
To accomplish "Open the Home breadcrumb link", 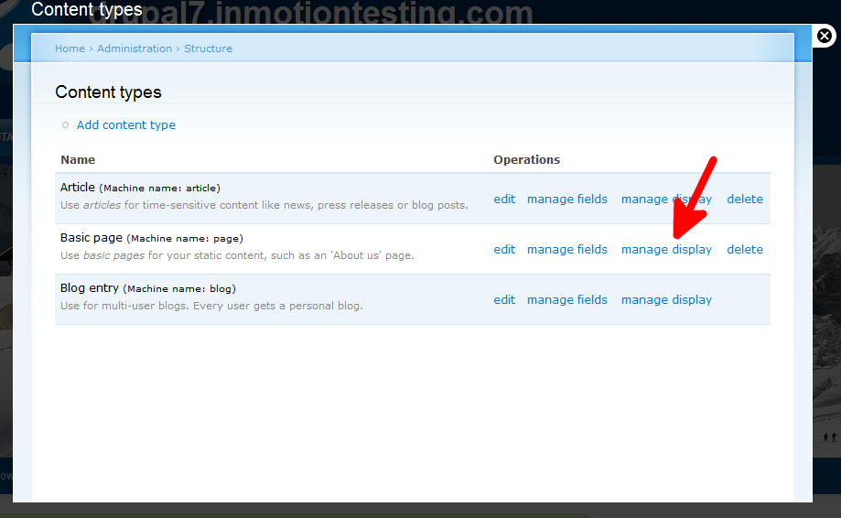I will (x=70, y=49).
